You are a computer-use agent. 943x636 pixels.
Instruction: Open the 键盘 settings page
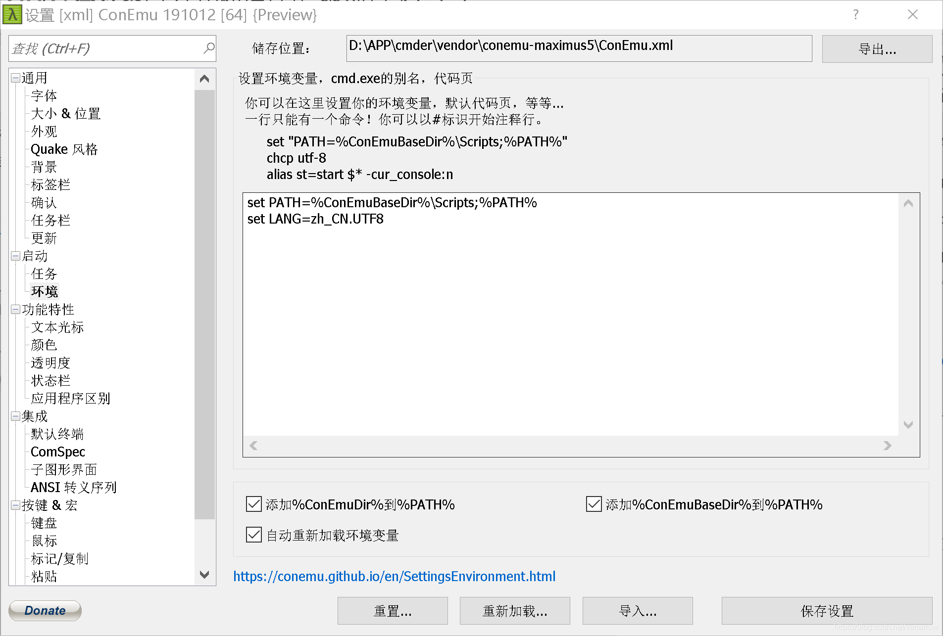tap(44, 523)
